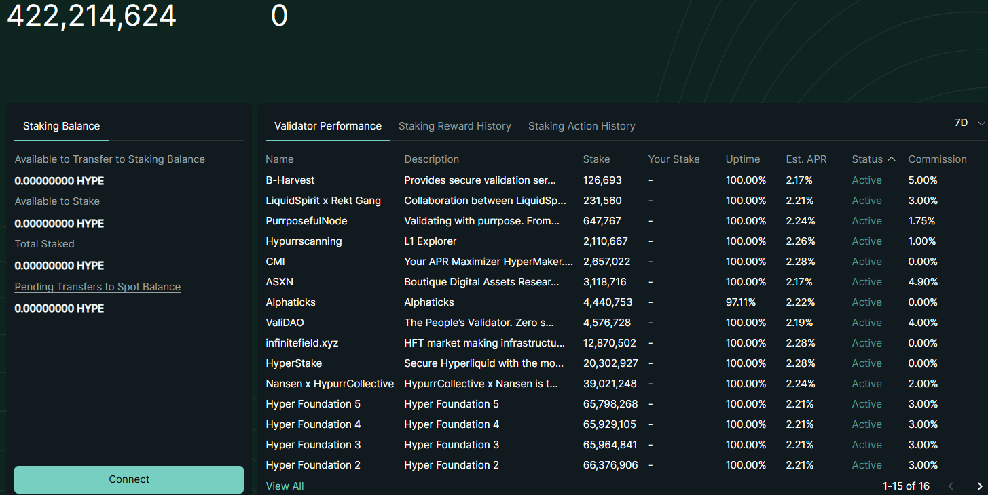Click the View All link
The image size is (988, 495).
click(285, 486)
